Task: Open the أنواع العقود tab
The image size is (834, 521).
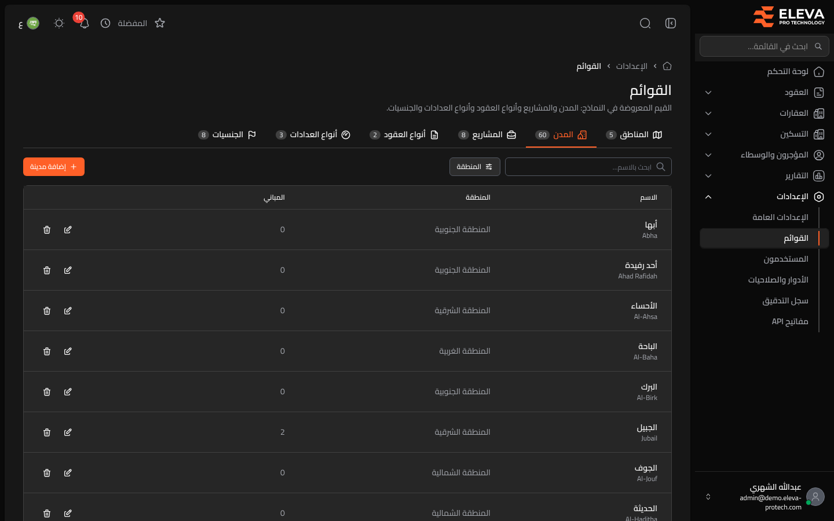Action: click(404, 135)
